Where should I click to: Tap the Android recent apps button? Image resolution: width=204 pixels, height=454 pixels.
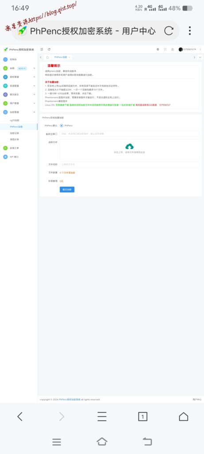(x=57, y=442)
